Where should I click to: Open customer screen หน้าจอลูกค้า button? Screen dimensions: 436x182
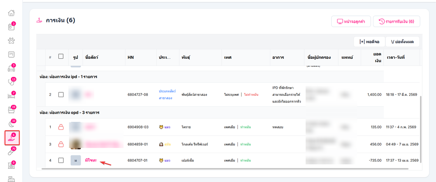(351, 21)
